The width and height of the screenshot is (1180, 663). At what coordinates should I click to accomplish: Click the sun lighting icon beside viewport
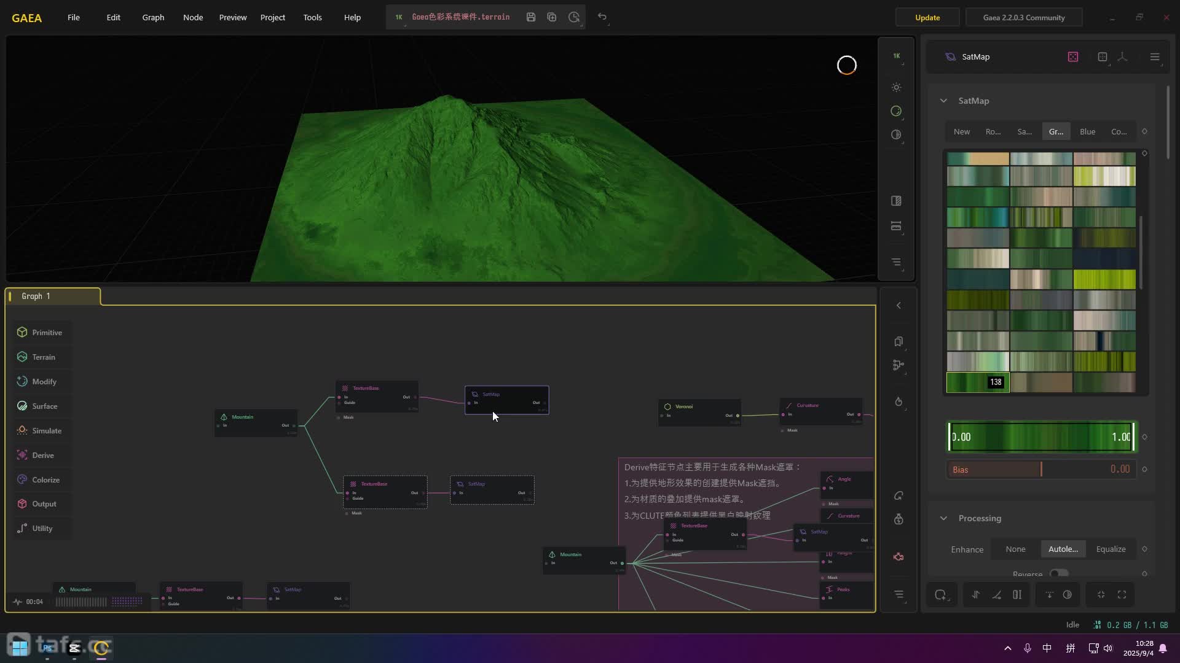pyautogui.click(x=897, y=87)
